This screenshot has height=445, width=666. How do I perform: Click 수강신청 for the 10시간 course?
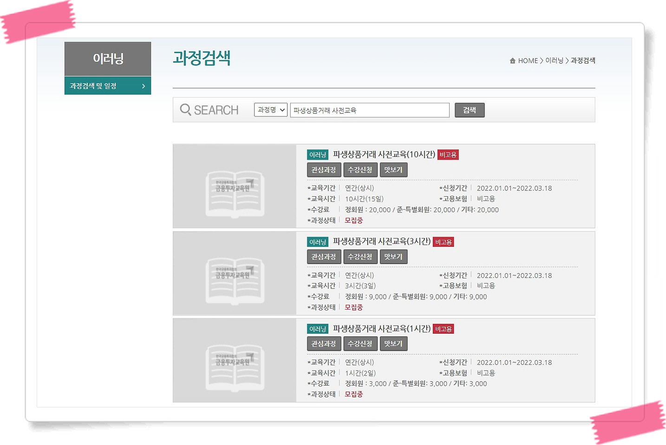click(x=360, y=170)
